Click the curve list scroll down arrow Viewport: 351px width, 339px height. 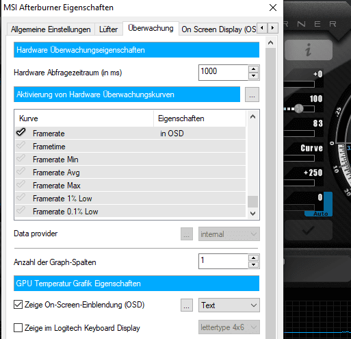click(252, 214)
